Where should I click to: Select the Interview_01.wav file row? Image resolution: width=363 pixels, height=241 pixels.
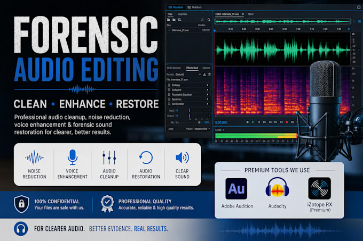[x=188, y=30]
